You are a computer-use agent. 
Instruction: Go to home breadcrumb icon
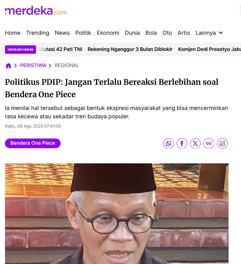(8, 66)
